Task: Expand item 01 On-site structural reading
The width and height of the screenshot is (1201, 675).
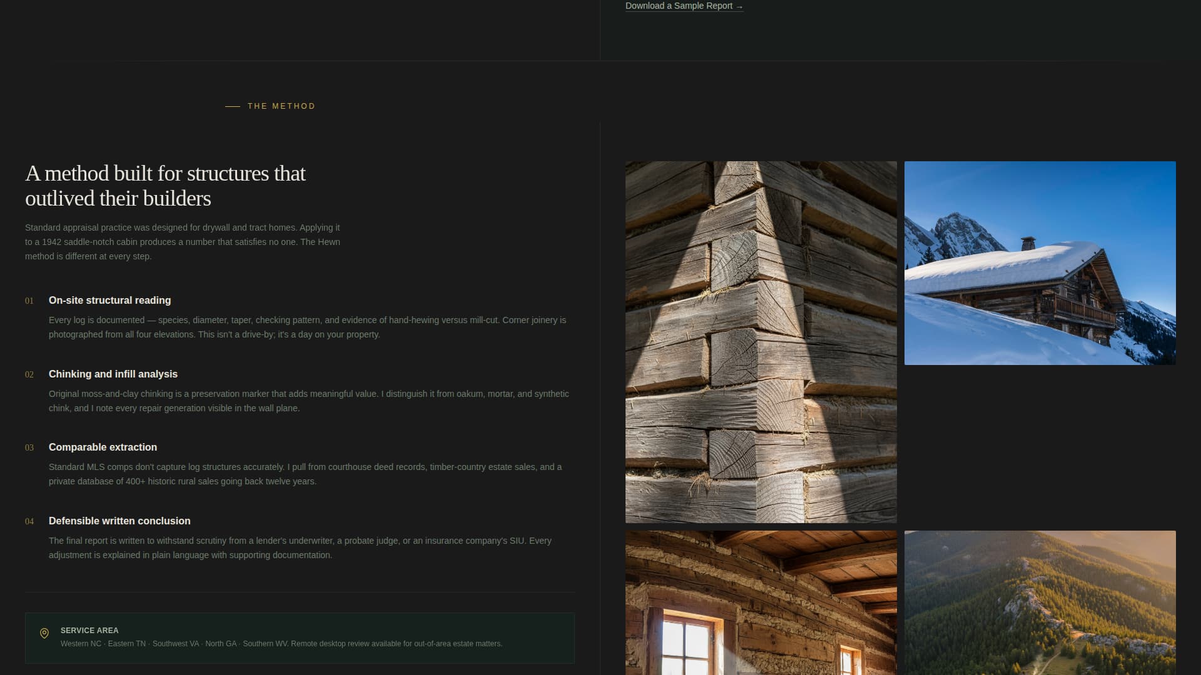Action: (109, 301)
